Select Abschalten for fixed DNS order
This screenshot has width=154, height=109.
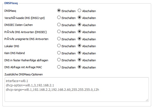click(79, 60)
